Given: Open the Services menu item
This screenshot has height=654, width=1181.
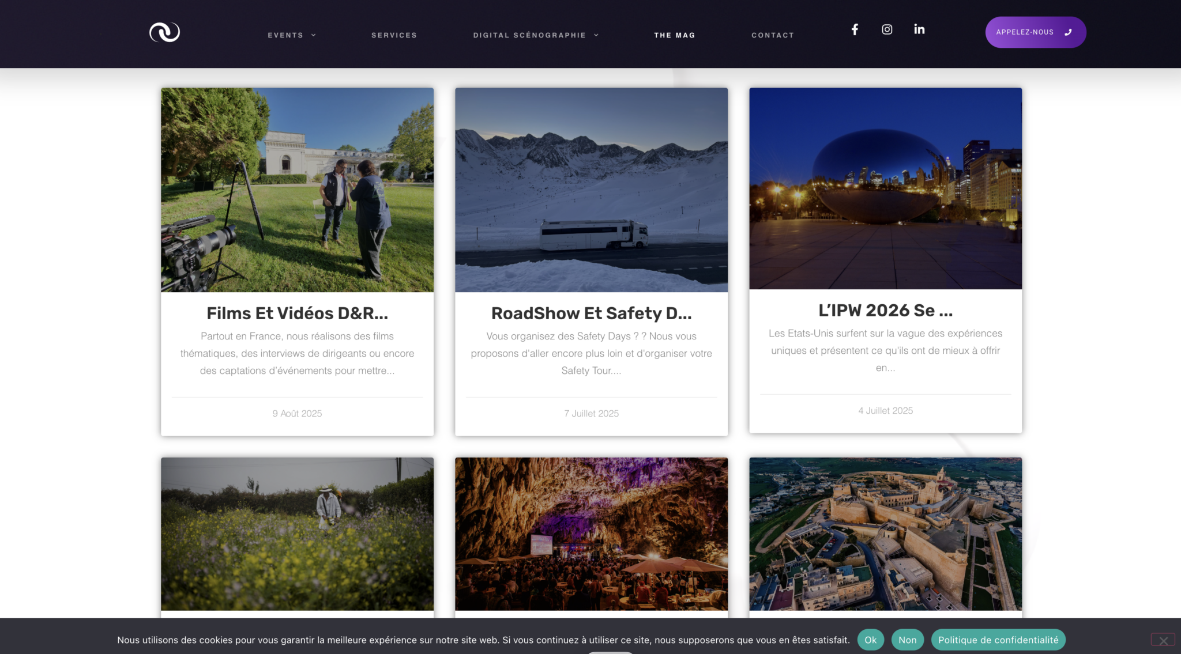Looking at the screenshot, I should coord(394,35).
